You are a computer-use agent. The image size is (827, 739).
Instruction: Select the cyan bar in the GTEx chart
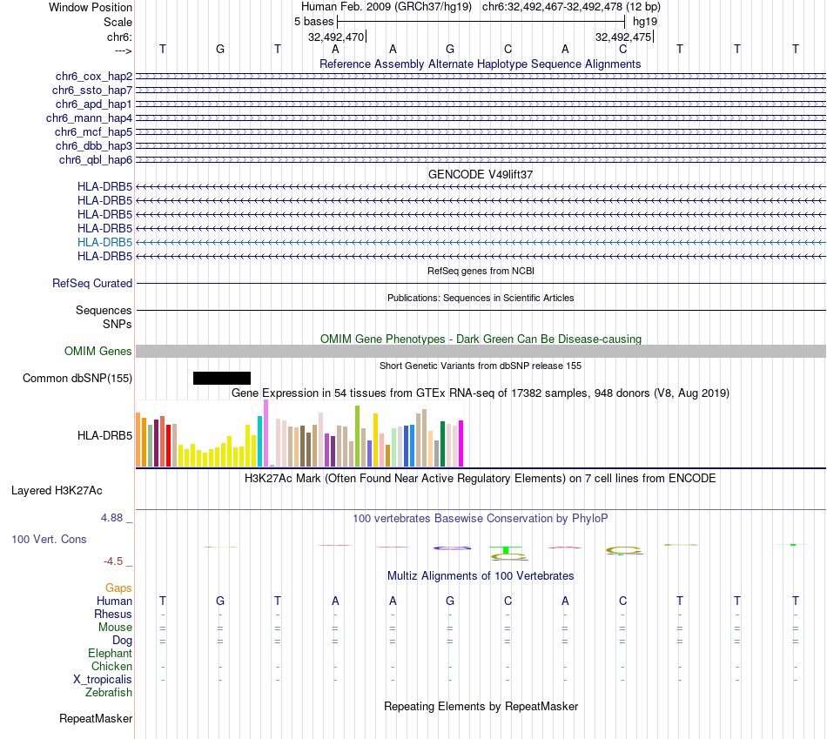point(260,441)
